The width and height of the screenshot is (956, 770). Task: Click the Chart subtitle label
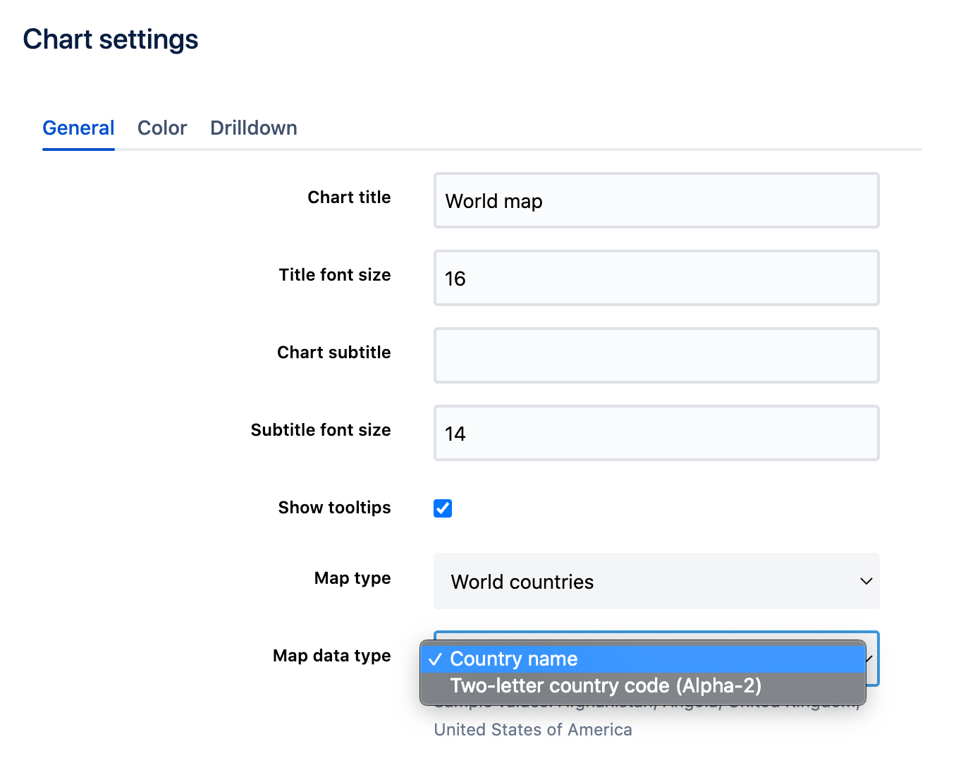point(333,353)
